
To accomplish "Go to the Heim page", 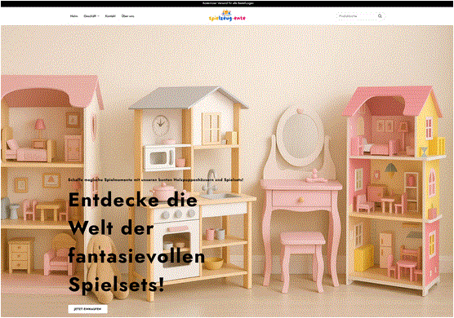I will (x=73, y=16).
